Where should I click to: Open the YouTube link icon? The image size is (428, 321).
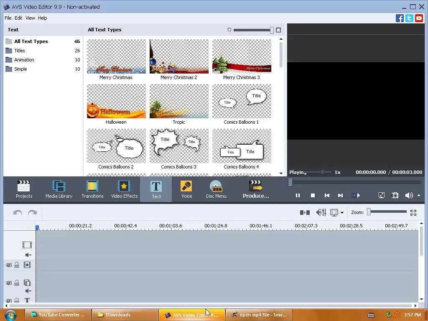(419, 18)
